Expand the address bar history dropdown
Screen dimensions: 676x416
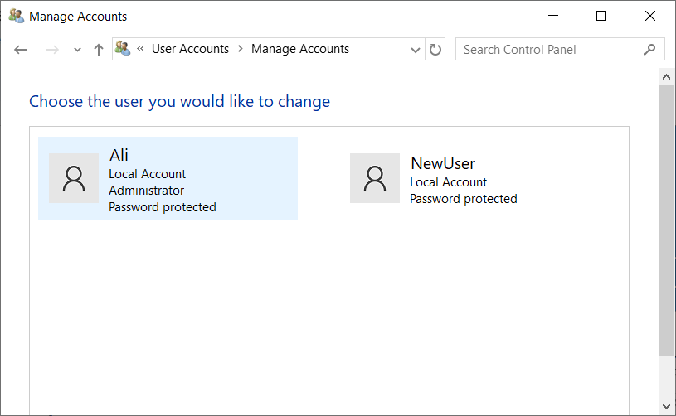[416, 50]
